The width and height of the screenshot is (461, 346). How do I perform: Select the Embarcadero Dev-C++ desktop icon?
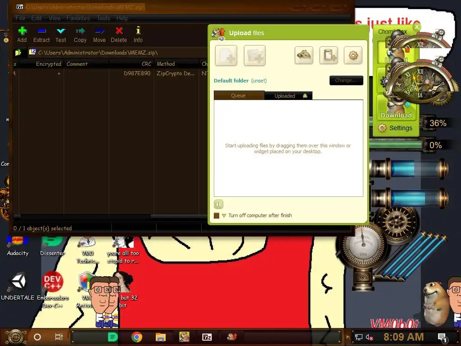[x=52, y=290]
